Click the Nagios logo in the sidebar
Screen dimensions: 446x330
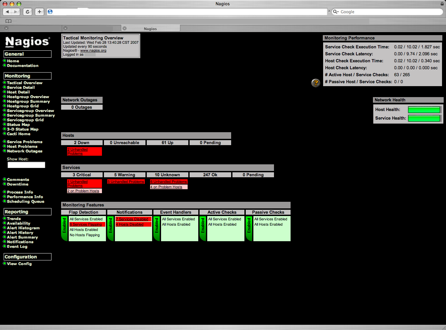point(28,41)
